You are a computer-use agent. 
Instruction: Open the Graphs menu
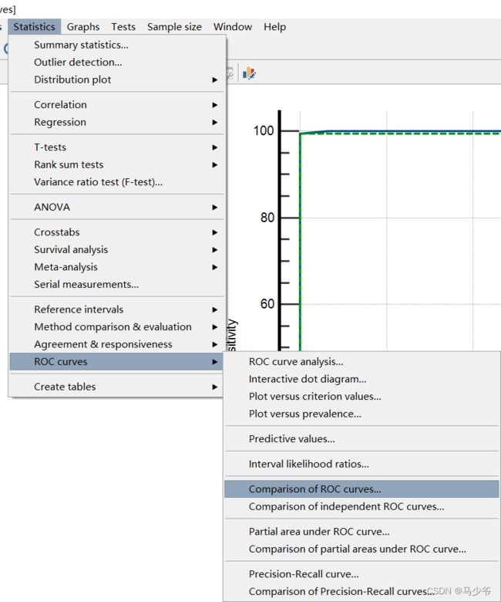82,27
